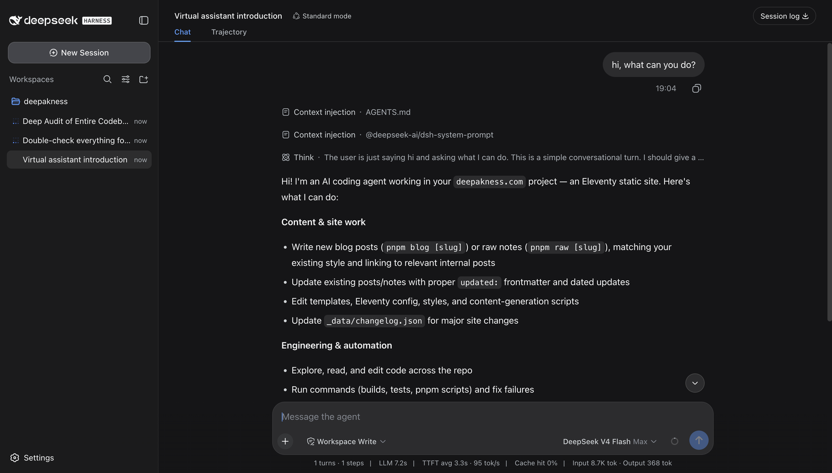Screen dimensions: 832x473
Task: Start a New Session
Action: point(79,52)
